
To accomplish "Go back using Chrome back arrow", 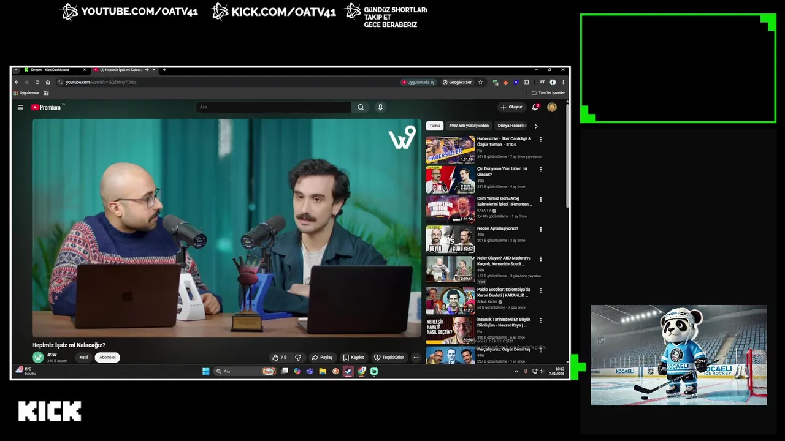I will click(17, 82).
